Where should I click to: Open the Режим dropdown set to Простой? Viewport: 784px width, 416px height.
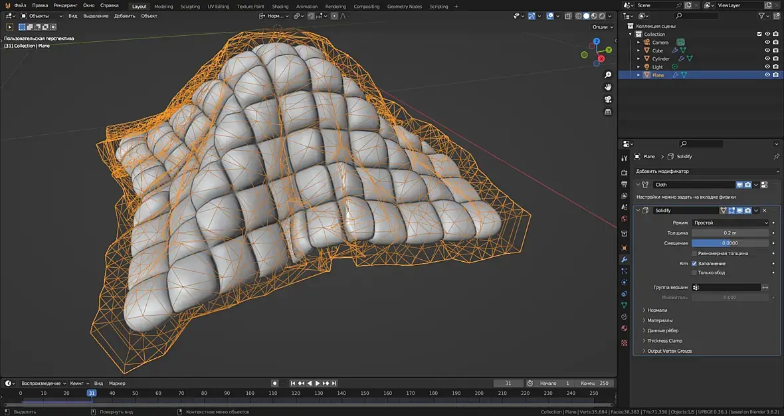730,223
